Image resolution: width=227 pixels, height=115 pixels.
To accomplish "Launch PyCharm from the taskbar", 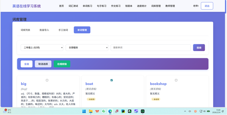I will pyautogui.click(x=123, y=111).
